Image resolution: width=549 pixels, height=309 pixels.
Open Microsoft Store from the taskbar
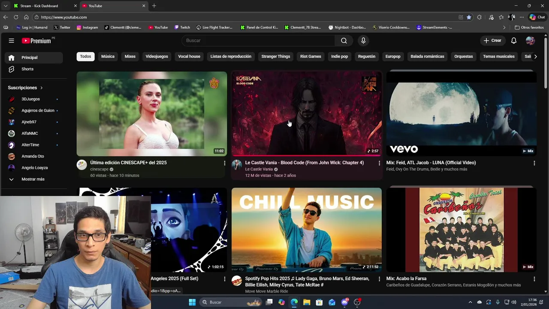click(x=319, y=302)
